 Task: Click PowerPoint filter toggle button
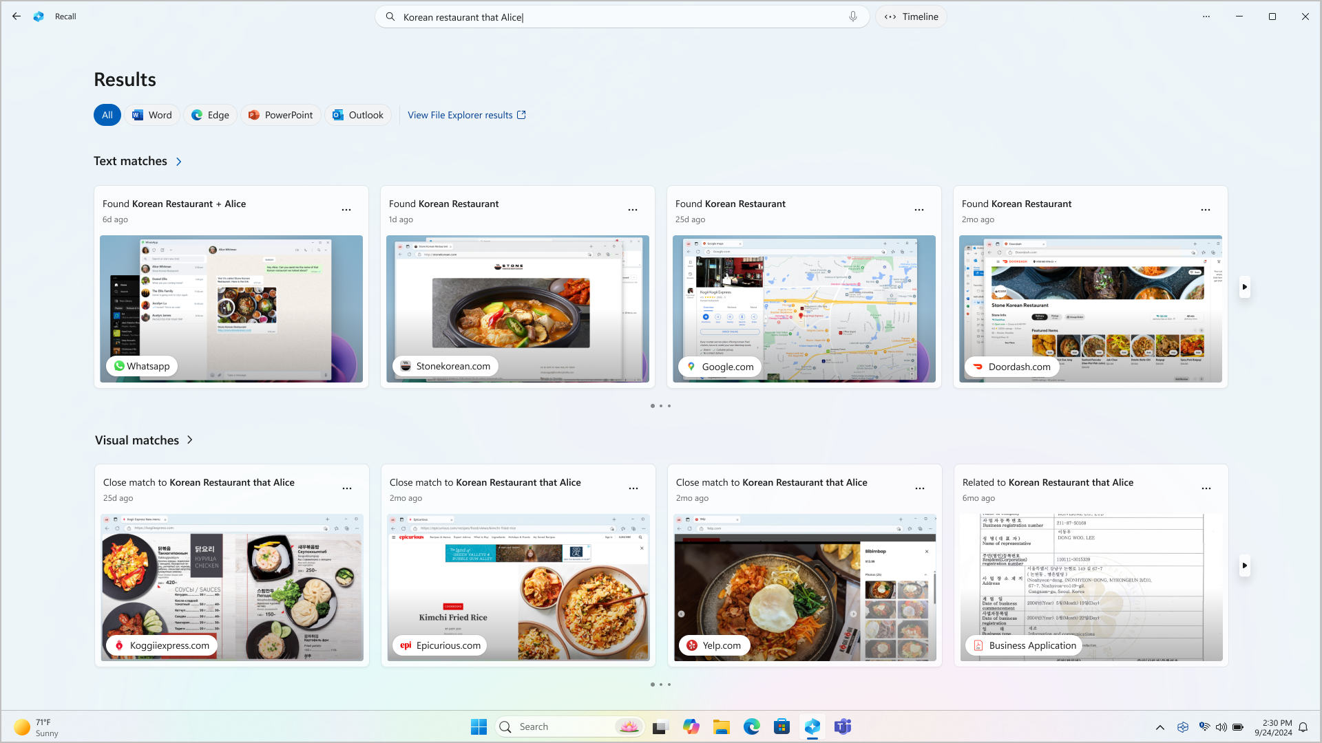280,114
